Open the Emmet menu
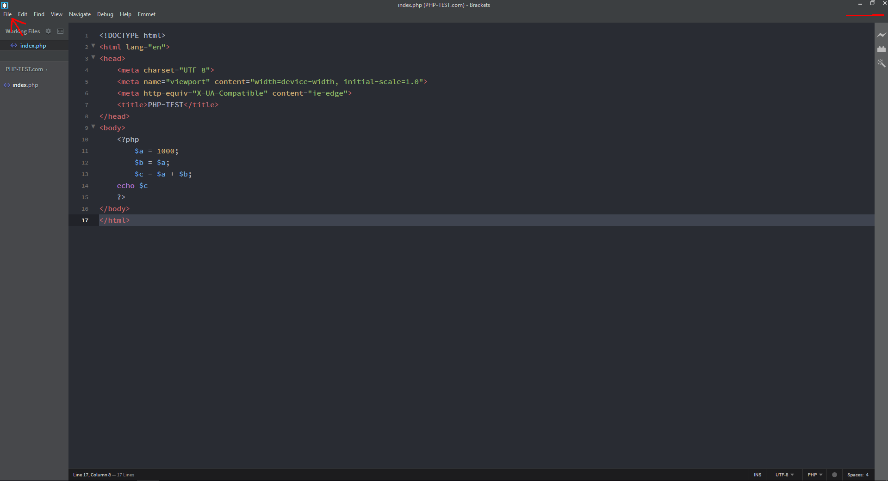Viewport: 888px width, 481px height. coord(146,14)
